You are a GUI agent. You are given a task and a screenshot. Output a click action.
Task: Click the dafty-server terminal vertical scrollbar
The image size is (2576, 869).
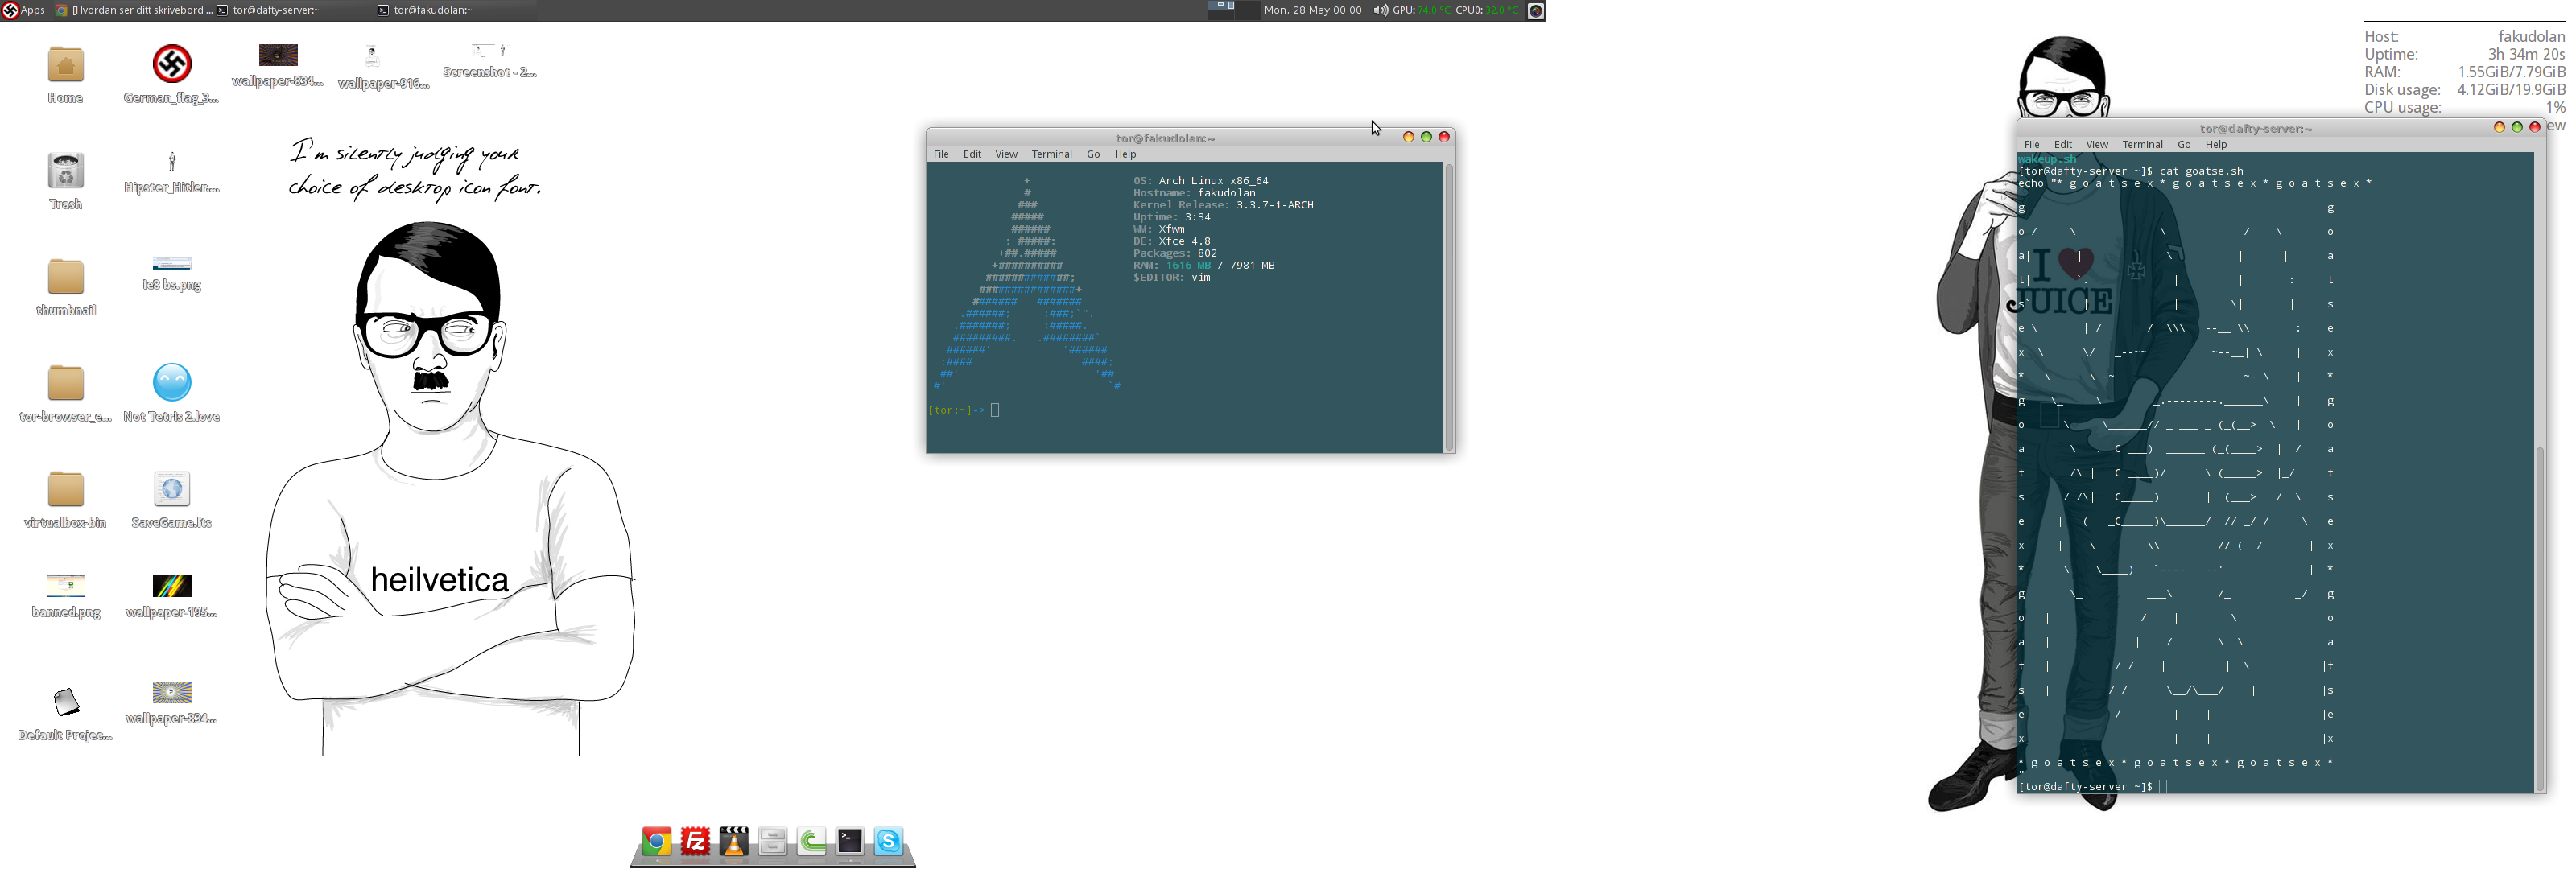(x=2539, y=472)
